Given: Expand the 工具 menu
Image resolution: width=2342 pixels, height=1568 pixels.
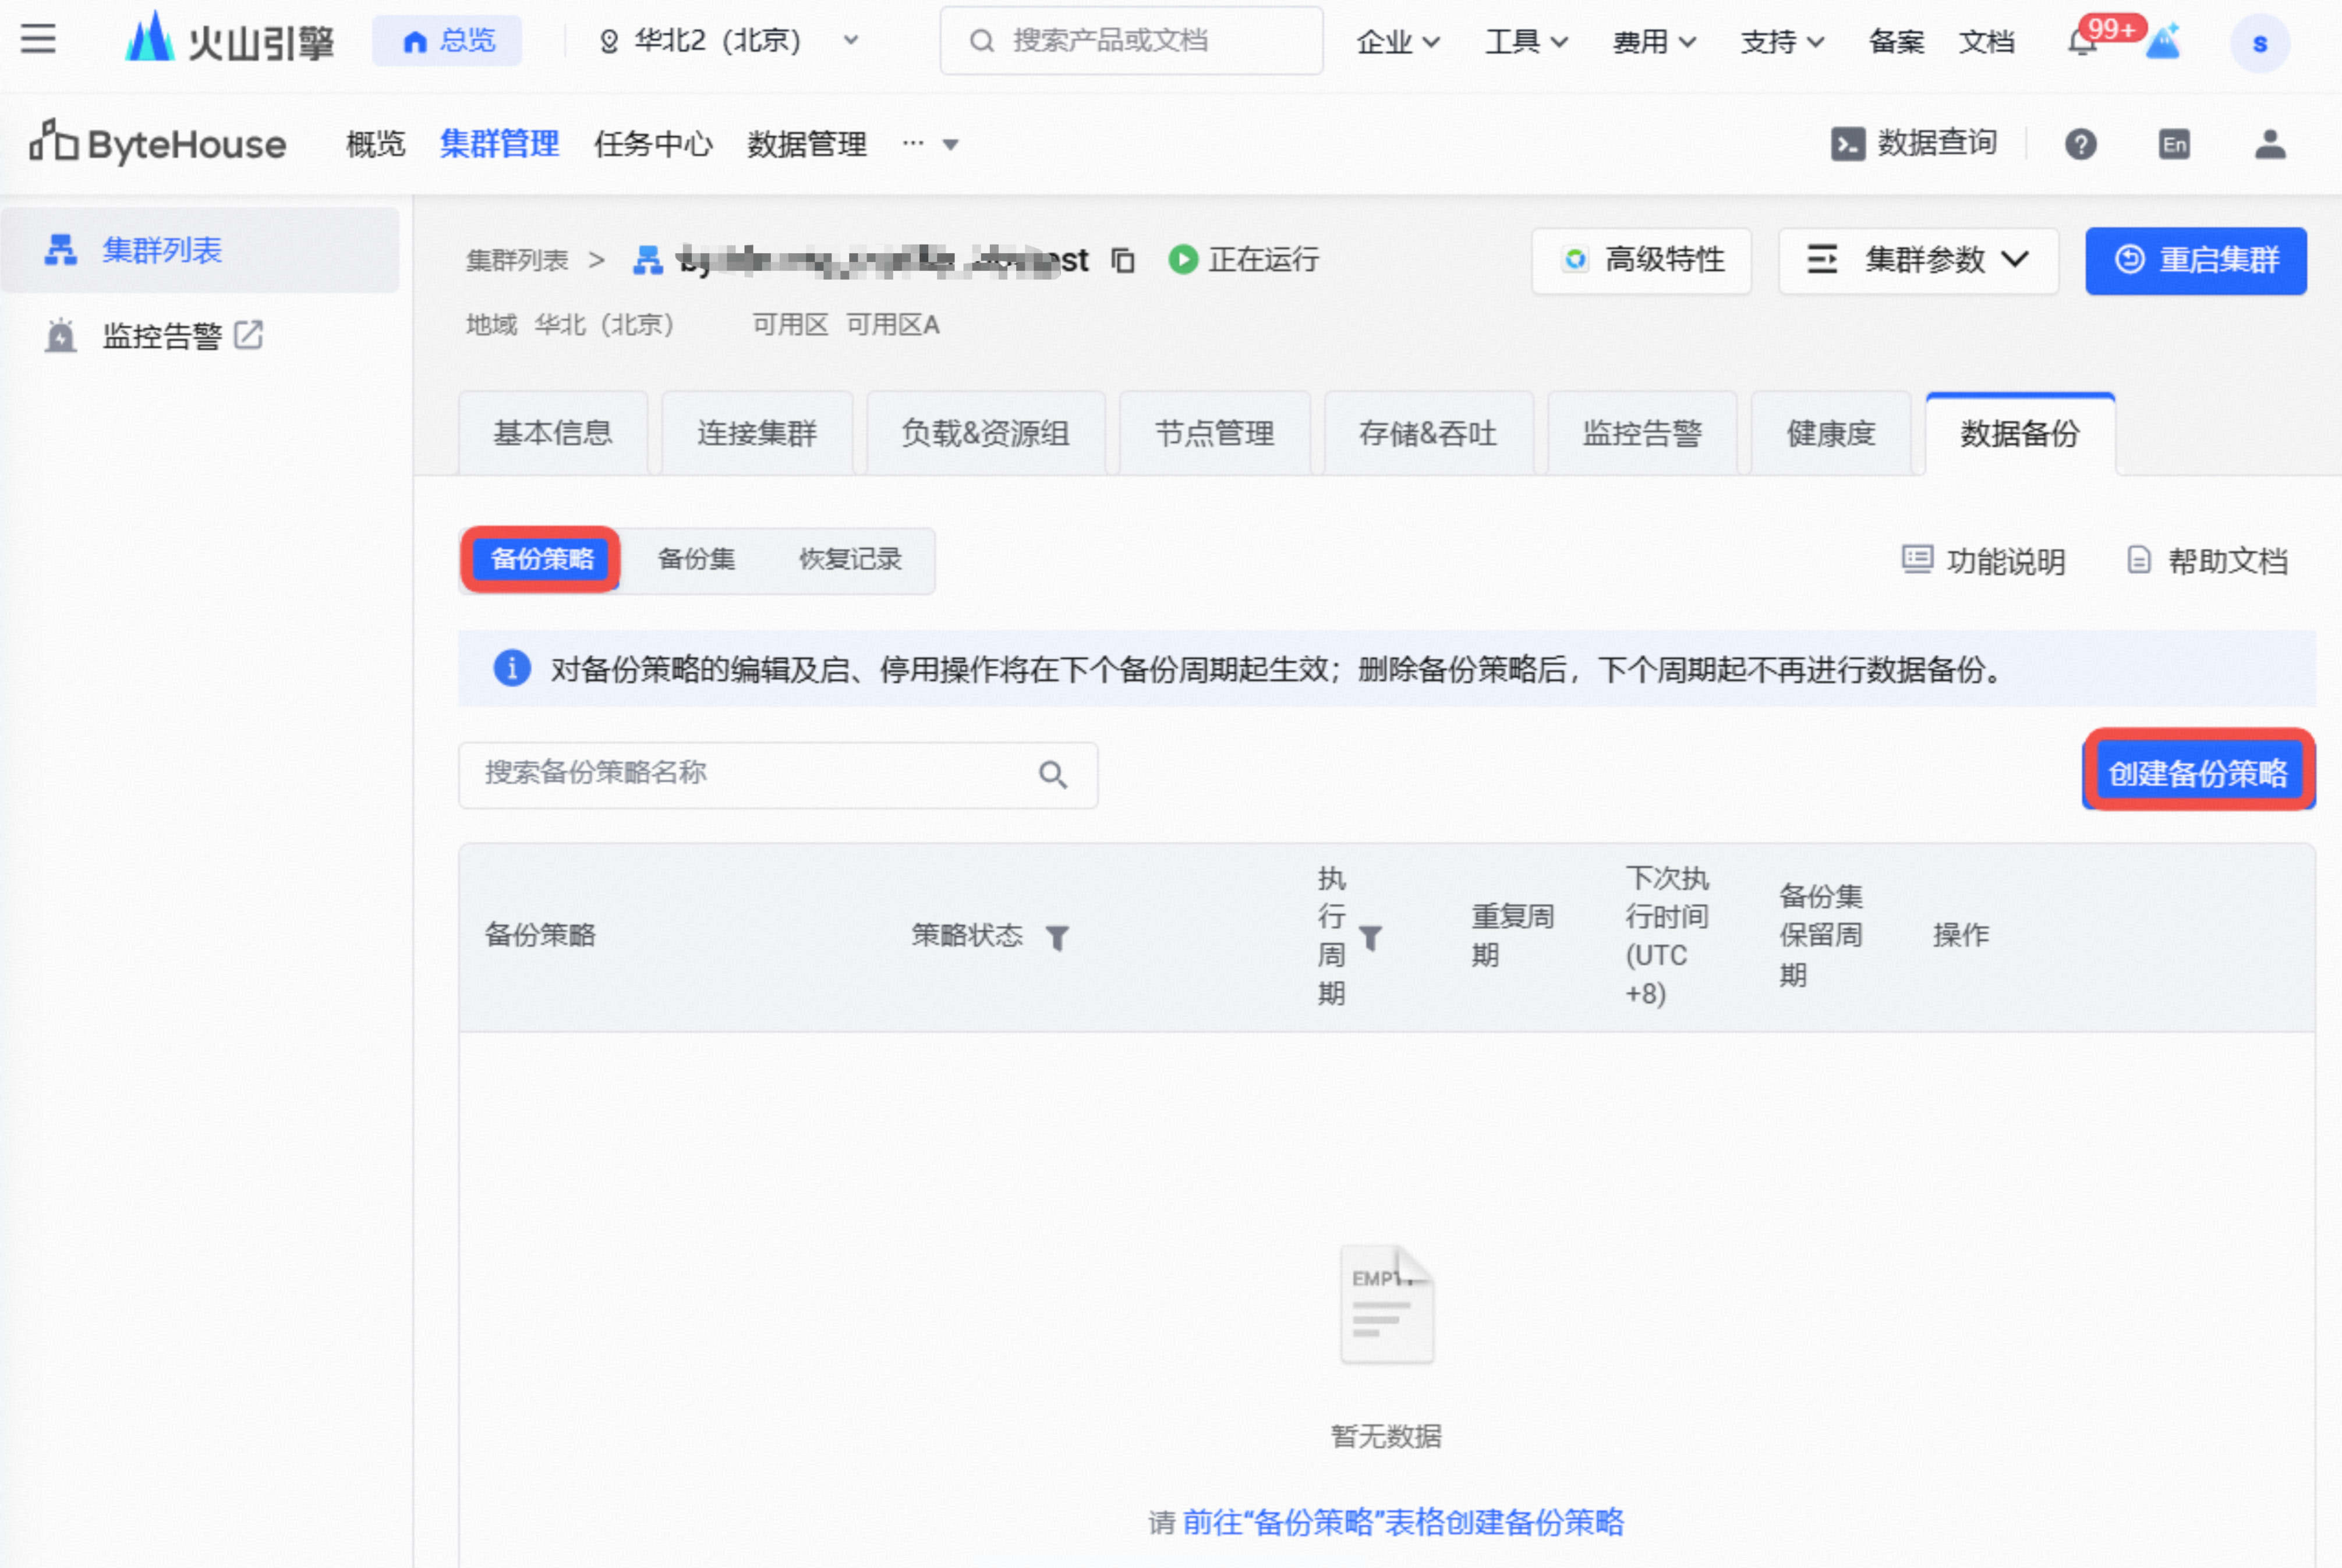Looking at the screenshot, I should pos(1526,42).
